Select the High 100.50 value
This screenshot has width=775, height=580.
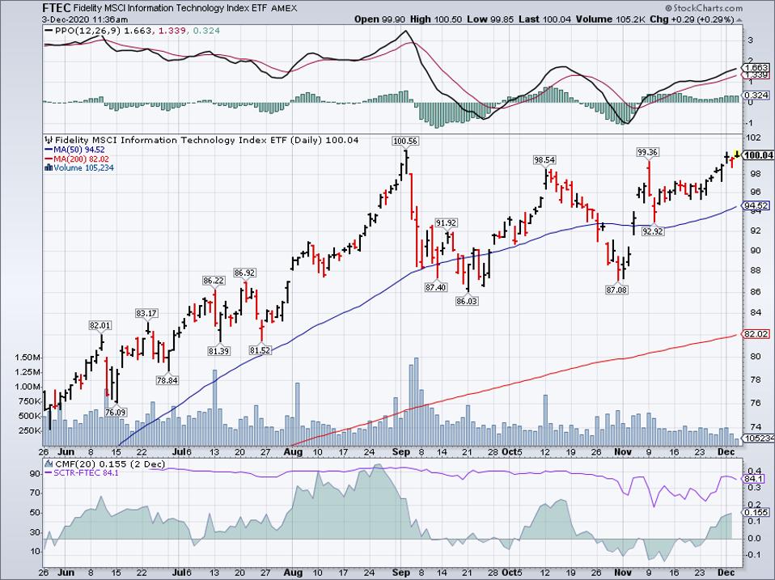point(438,19)
